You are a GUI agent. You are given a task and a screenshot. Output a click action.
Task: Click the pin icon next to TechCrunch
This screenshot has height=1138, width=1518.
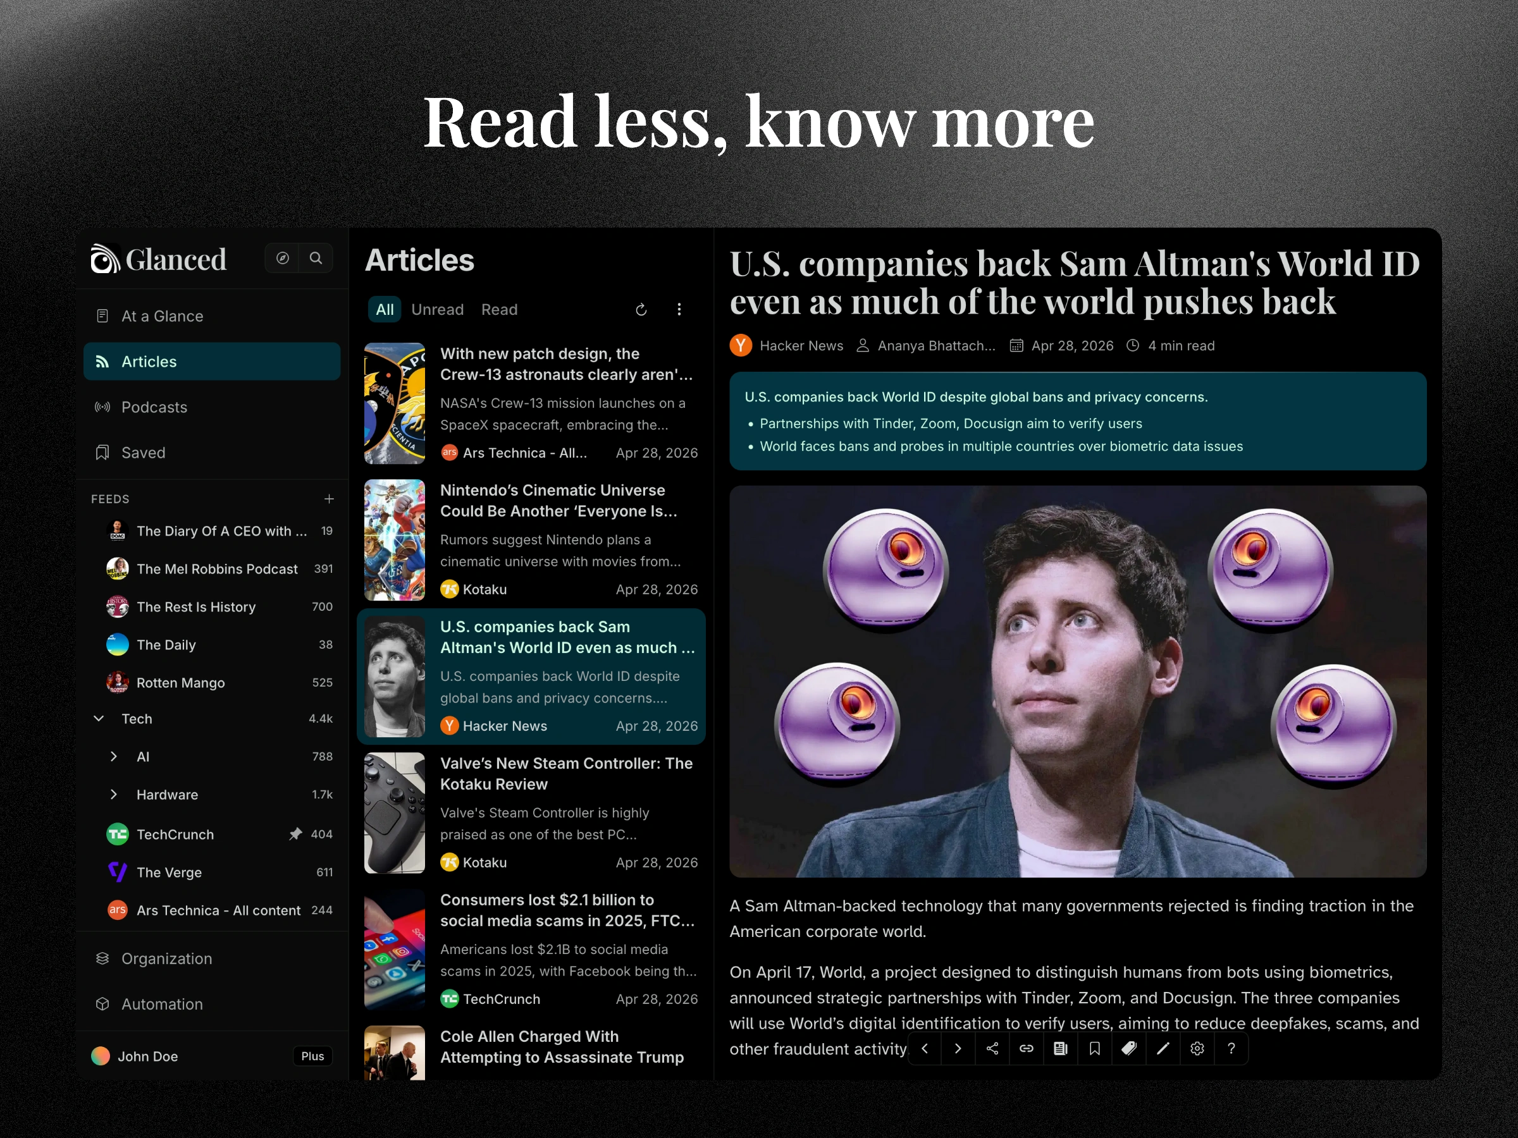(295, 834)
